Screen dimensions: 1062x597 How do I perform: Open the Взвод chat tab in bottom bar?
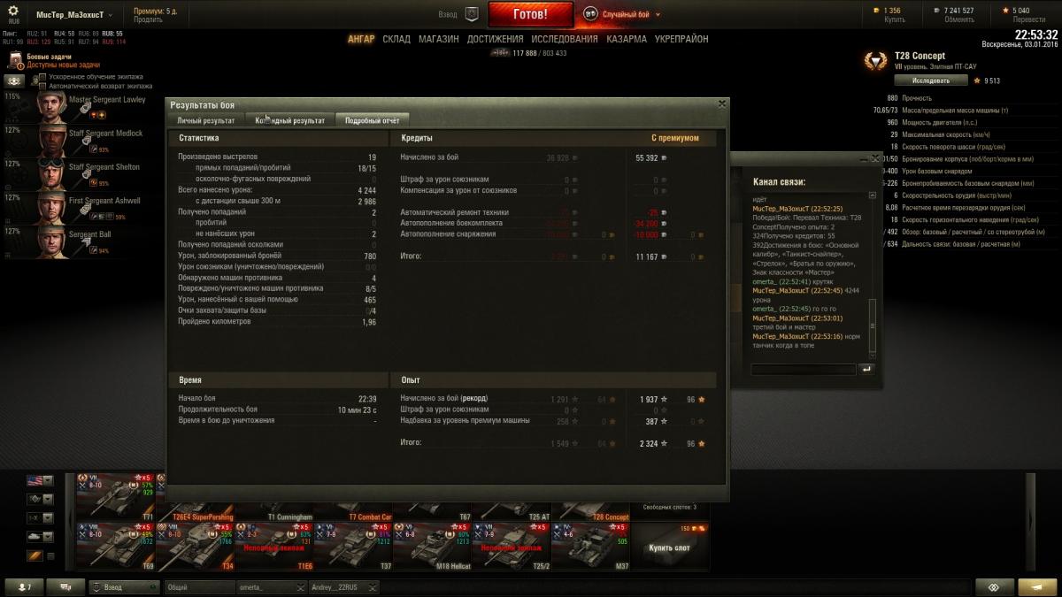pos(124,587)
